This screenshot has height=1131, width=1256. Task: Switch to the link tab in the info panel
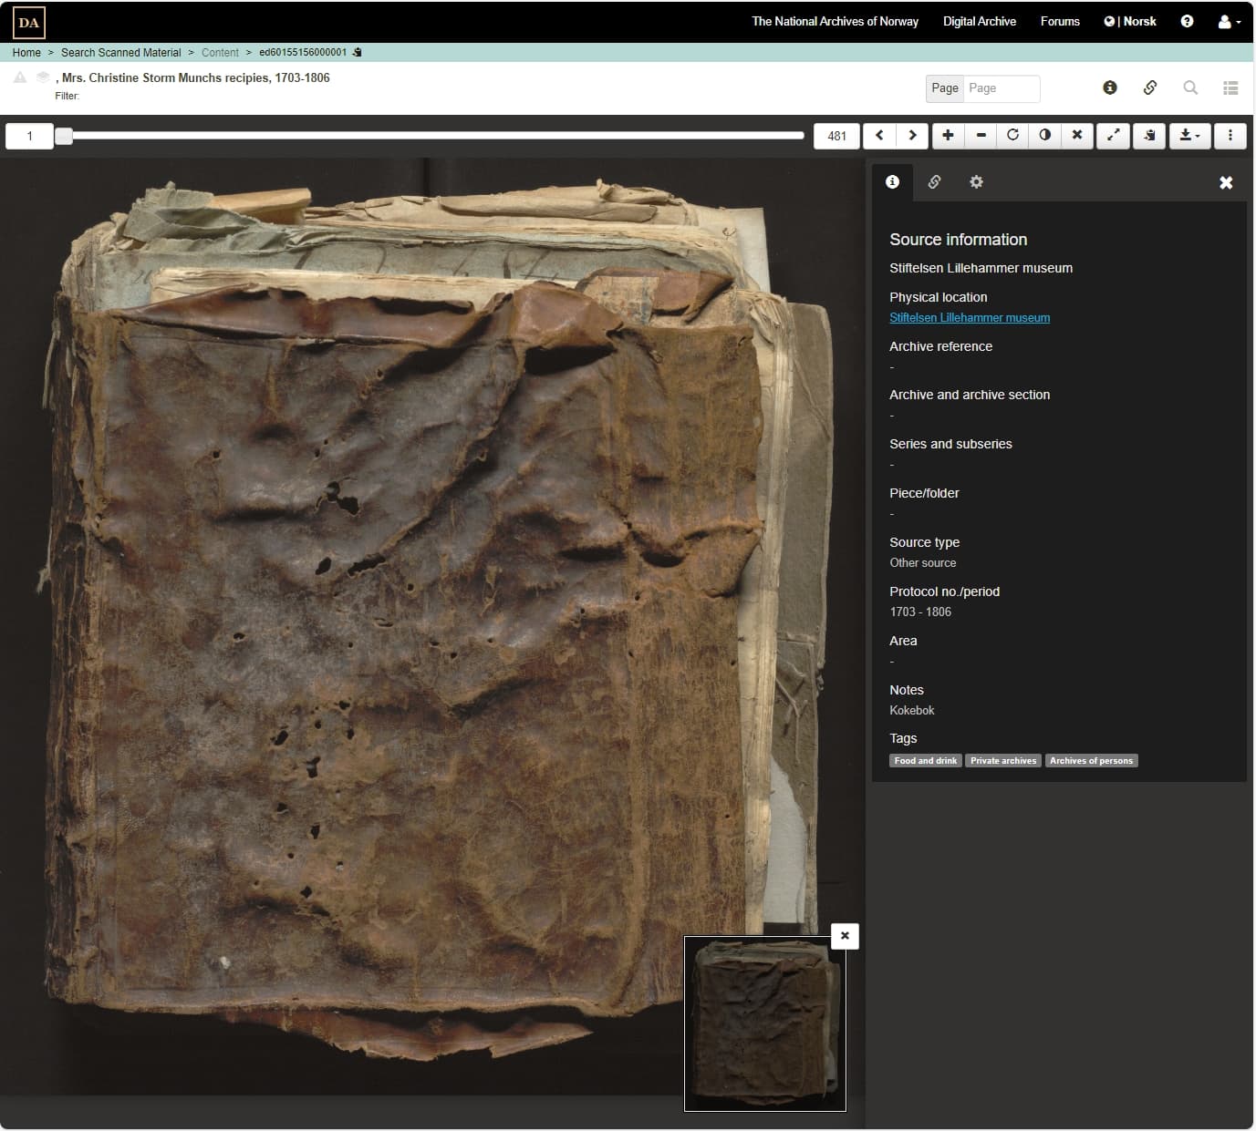pos(935,182)
